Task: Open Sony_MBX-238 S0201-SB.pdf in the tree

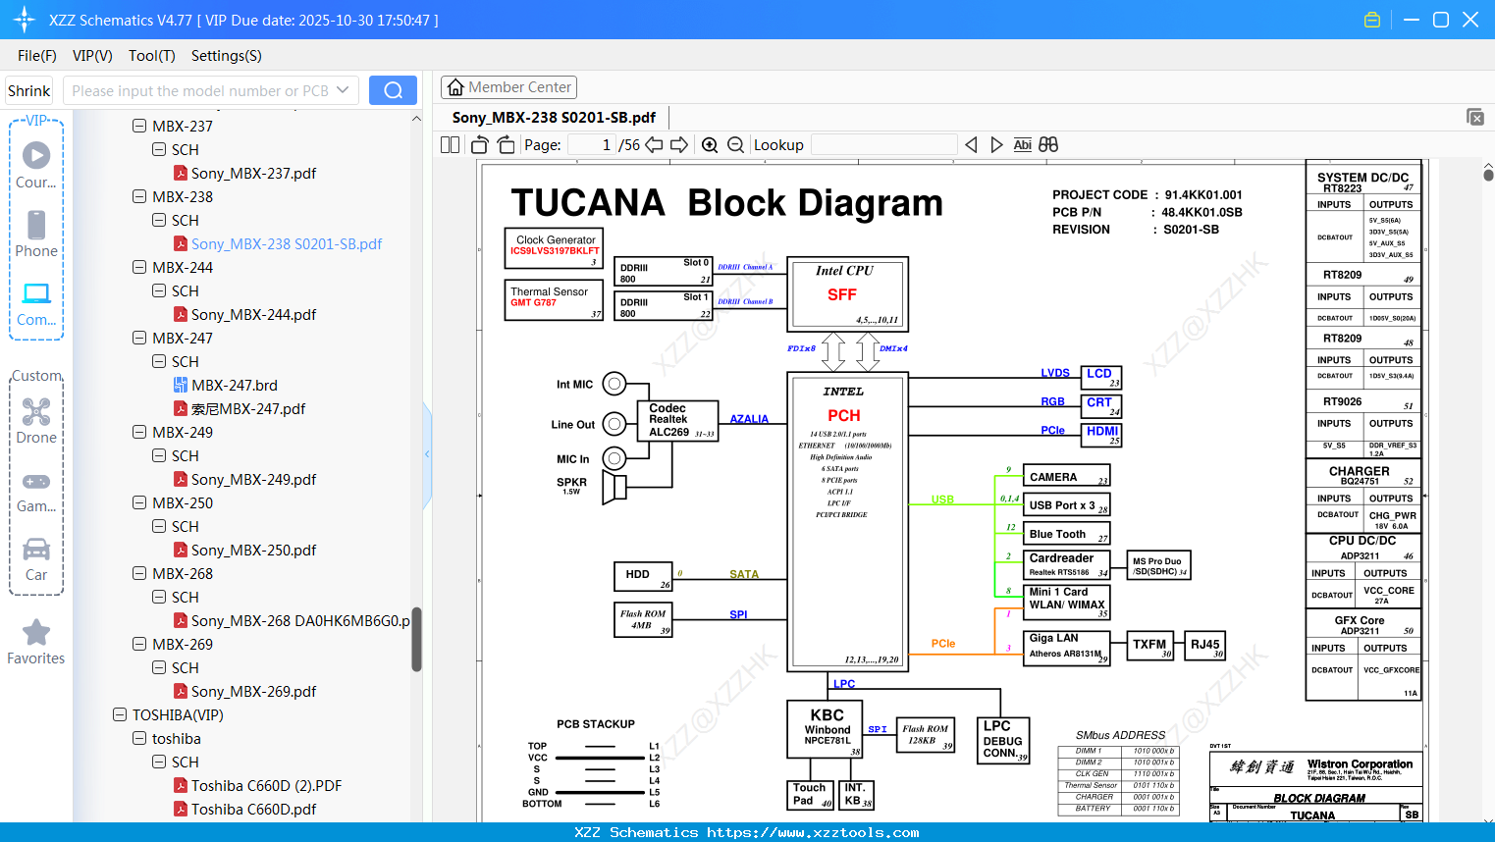Action: coord(286,243)
